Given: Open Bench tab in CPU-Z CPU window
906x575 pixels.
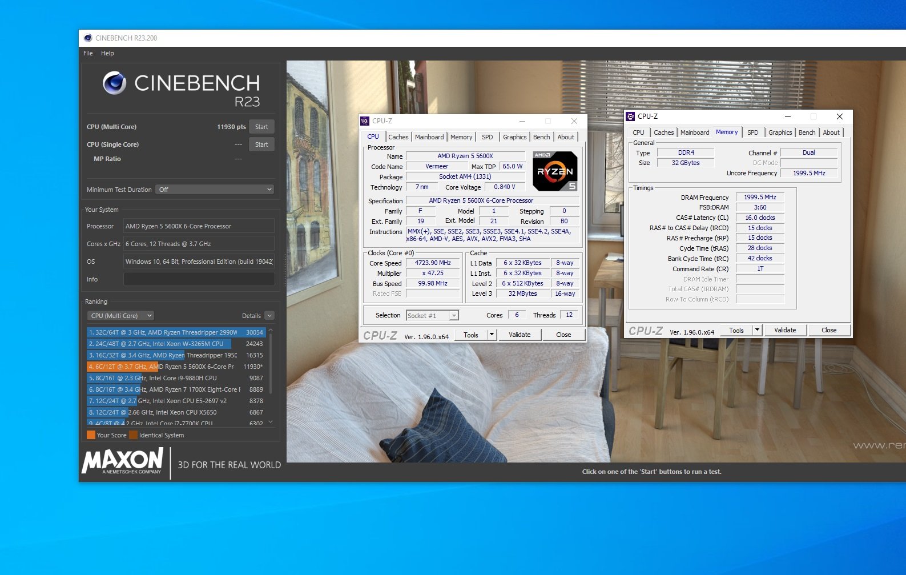Looking at the screenshot, I should (541, 137).
